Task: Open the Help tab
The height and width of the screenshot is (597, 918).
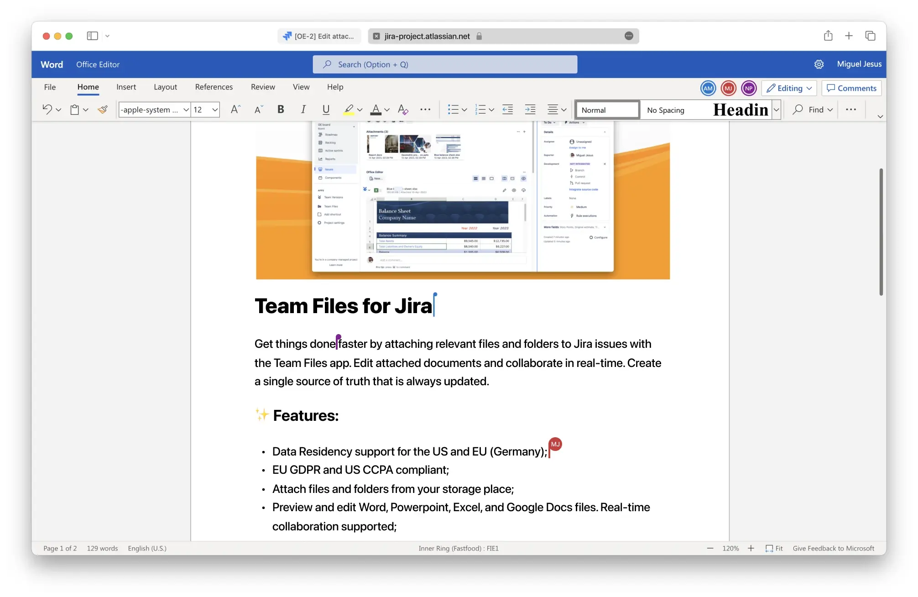Action: pyautogui.click(x=335, y=87)
